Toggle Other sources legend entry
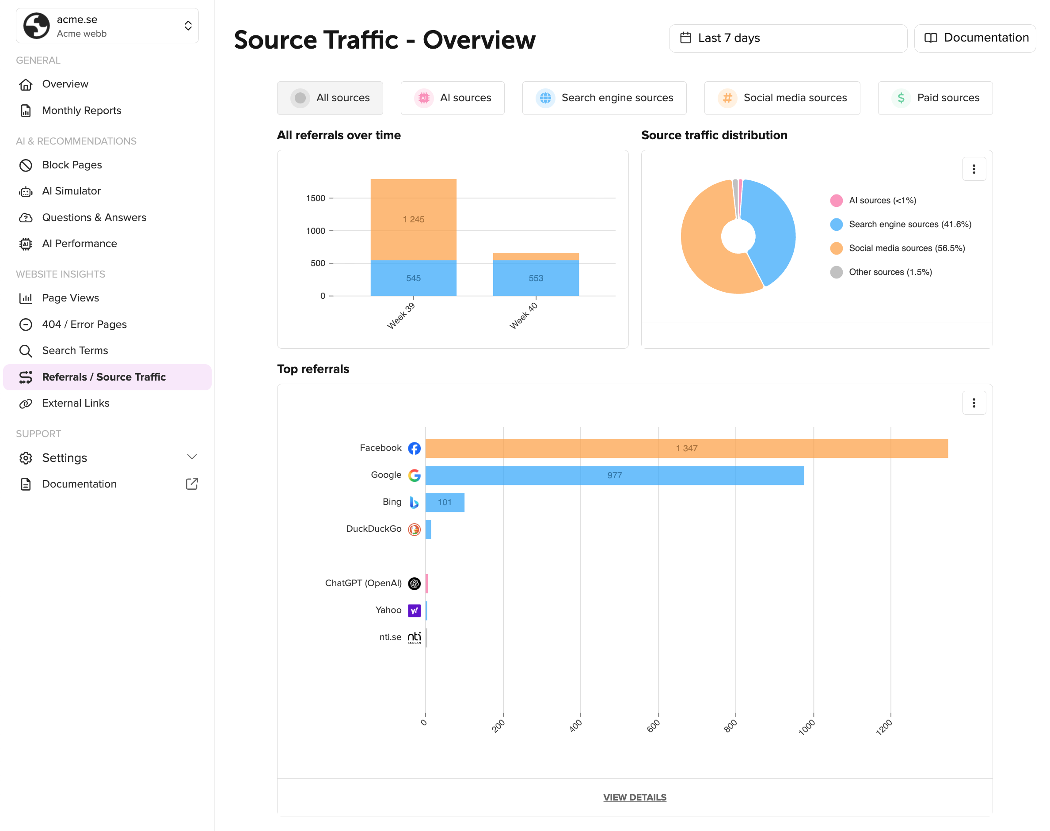This screenshot has width=1050, height=831. (x=890, y=272)
